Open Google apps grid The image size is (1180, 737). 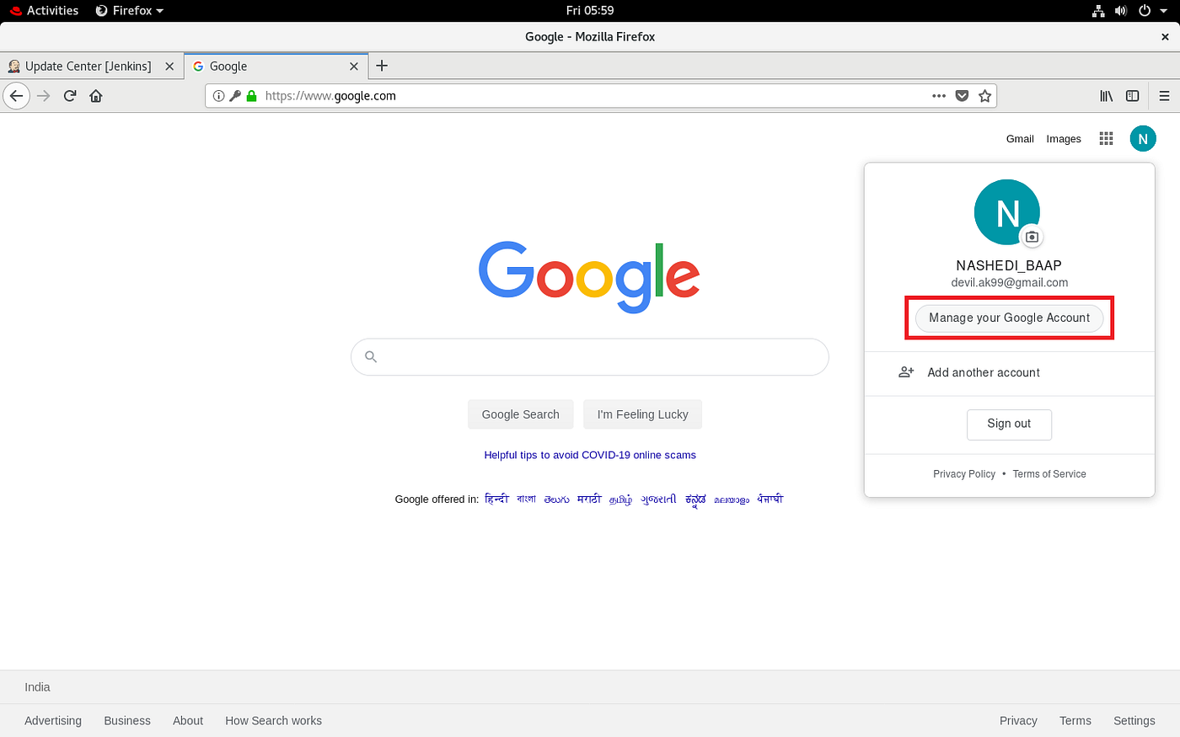1107,139
